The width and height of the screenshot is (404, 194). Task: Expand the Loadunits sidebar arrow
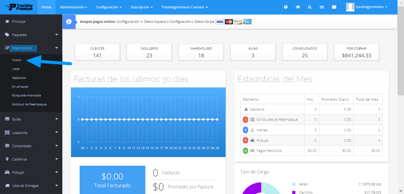(57, 132)
